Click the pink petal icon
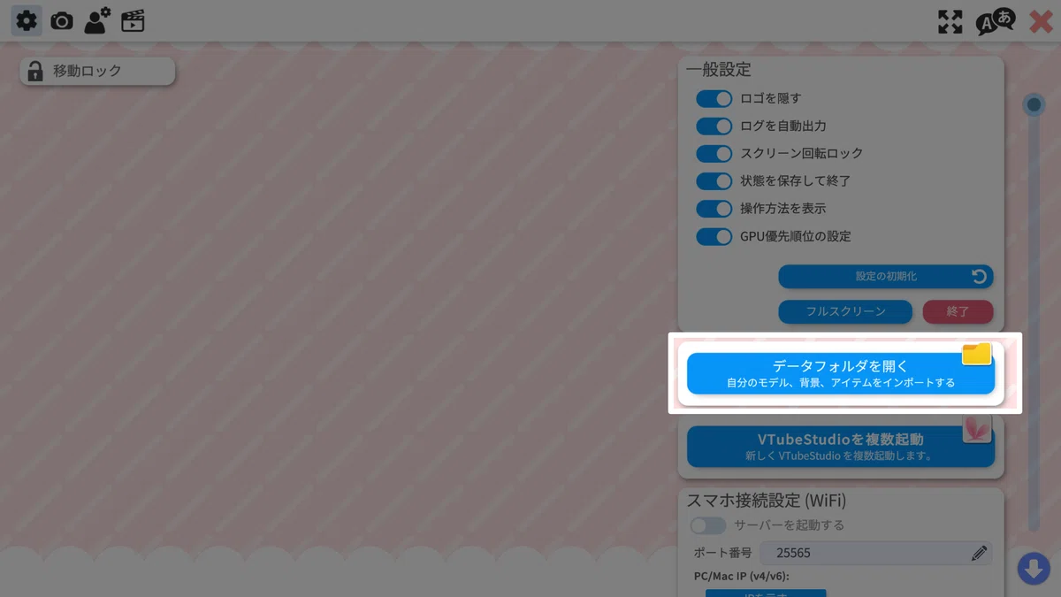Screen dimensions: 1061x597 click(x=977, y=428)
